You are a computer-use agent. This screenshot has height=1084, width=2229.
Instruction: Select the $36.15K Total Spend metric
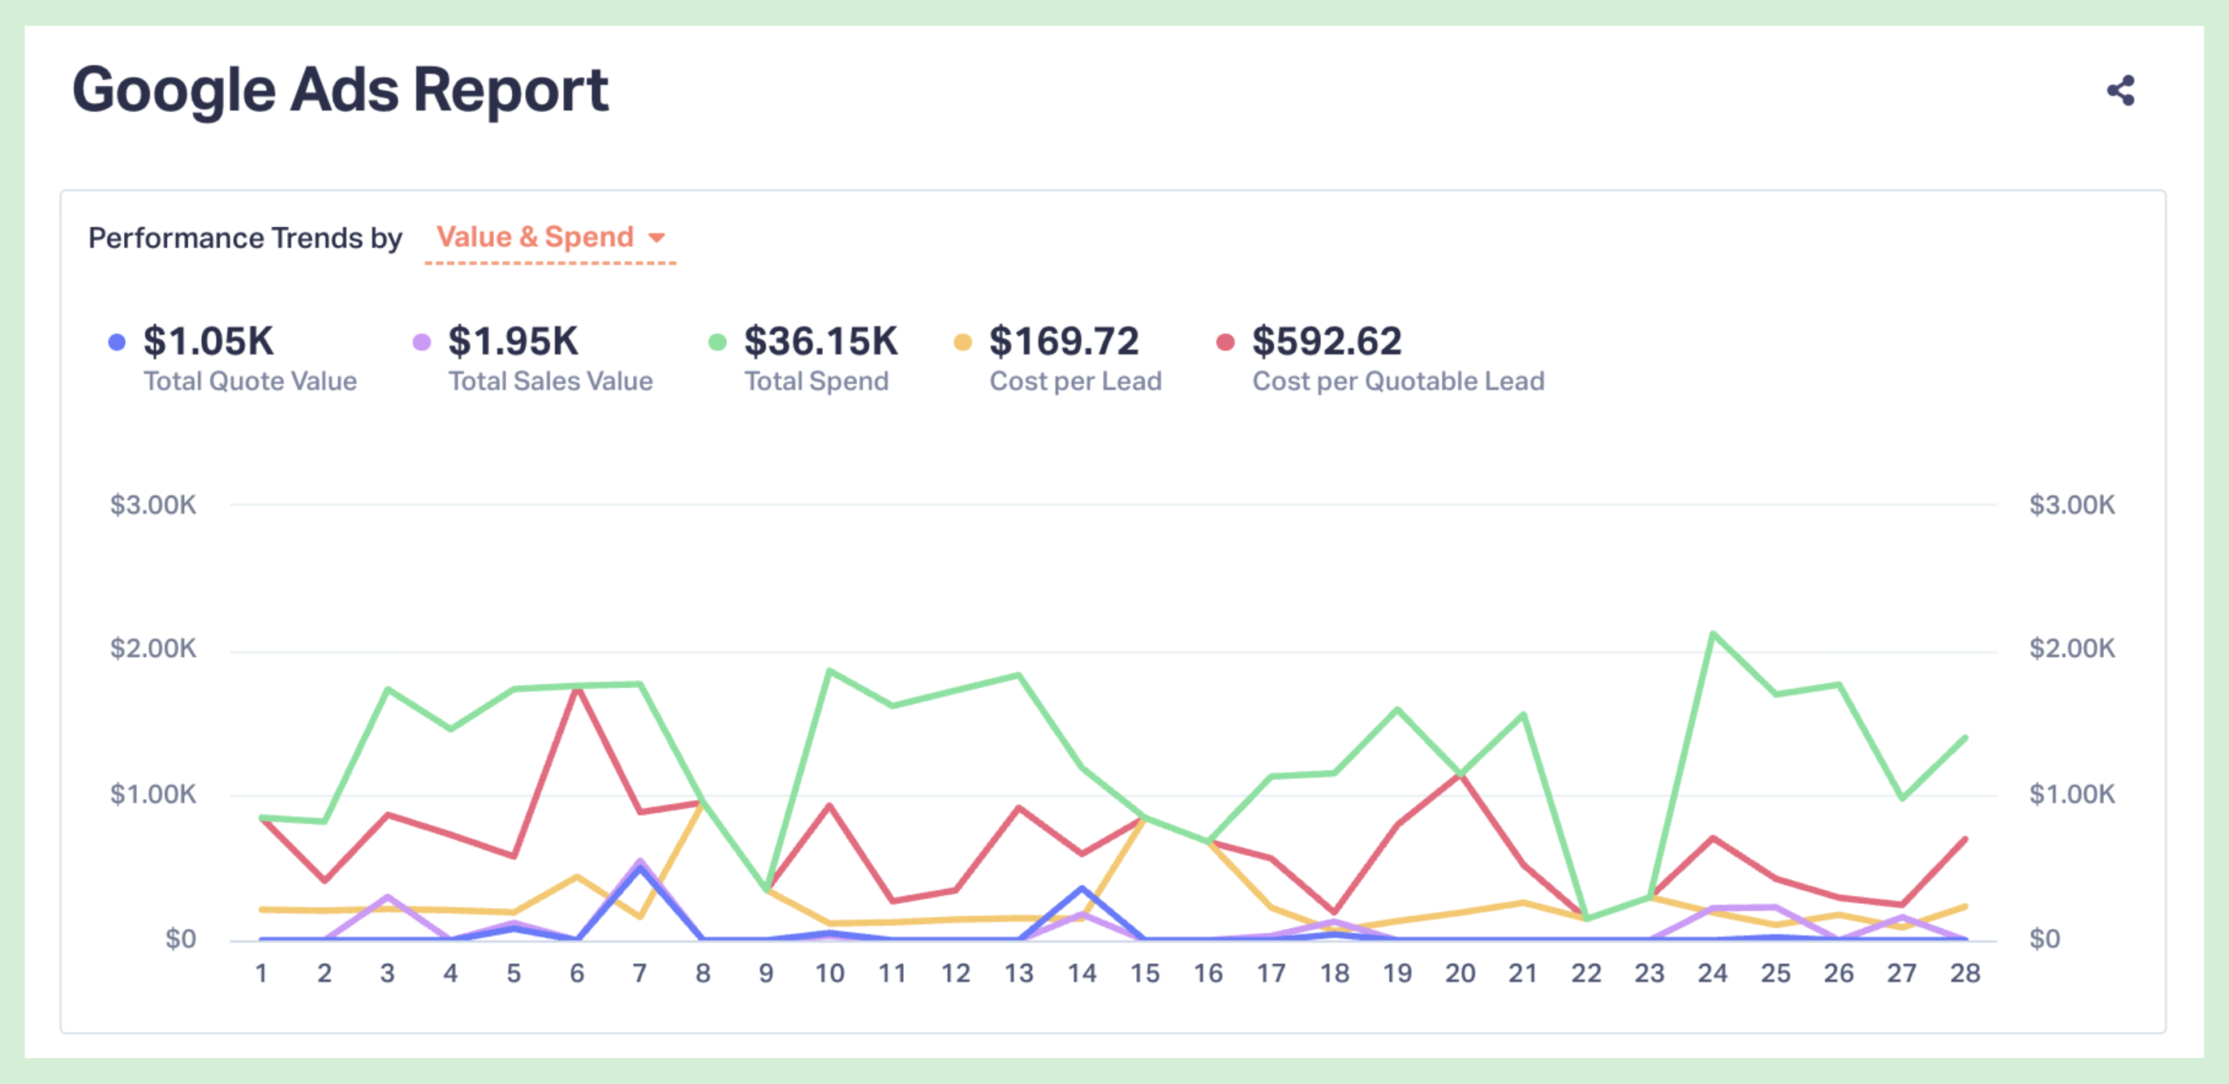point(820,341)
